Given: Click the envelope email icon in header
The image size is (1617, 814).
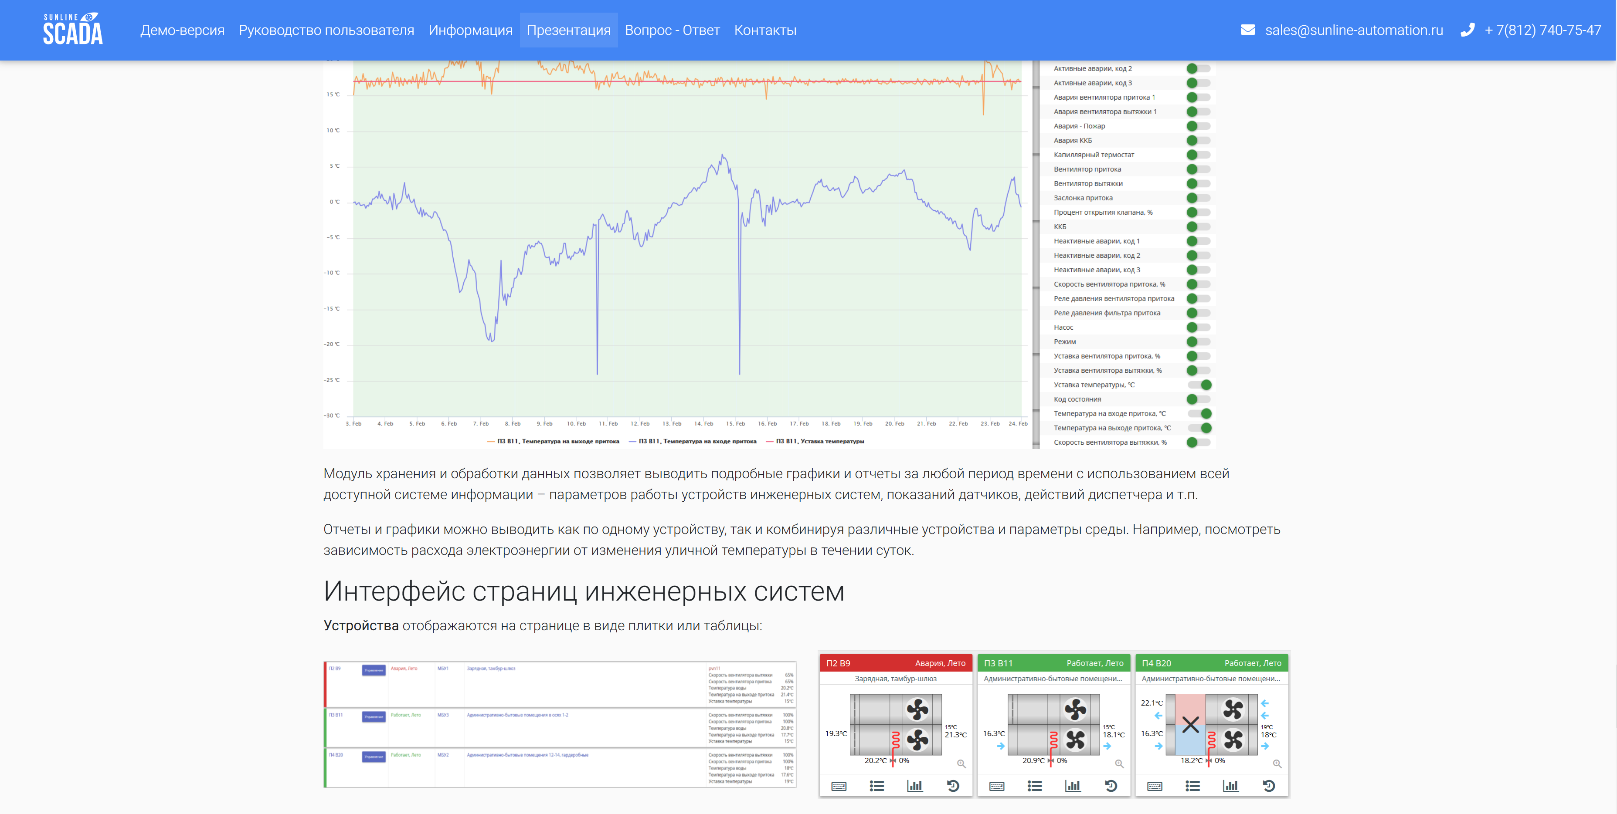Looking at the screenshot, I should pos(1248,30).
